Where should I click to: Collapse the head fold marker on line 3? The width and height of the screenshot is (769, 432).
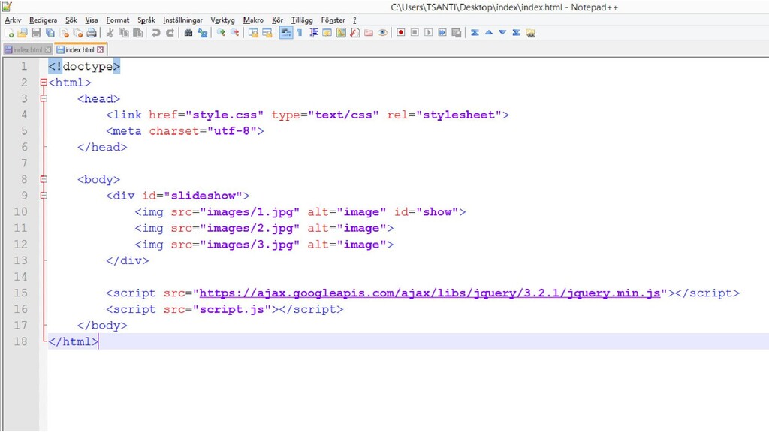[x=44, y=98]
